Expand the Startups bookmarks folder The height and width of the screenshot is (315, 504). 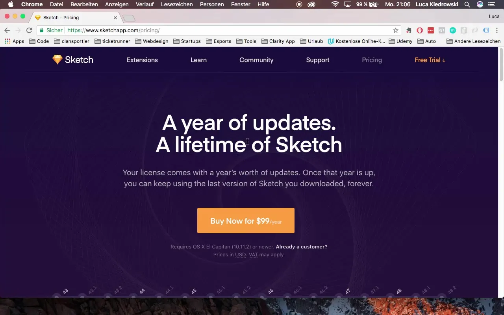(187, 41)
